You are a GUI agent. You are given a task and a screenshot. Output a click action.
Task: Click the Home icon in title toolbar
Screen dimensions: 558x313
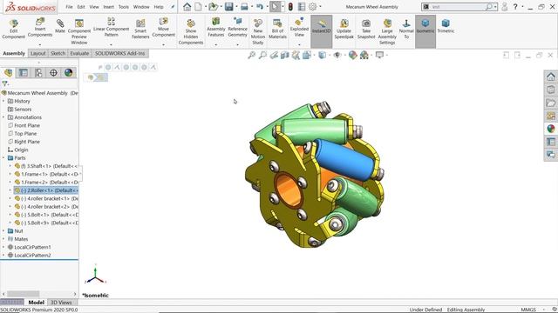click(x=187, y=7)
